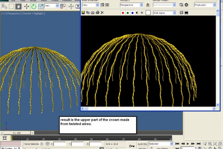Click white color swatch in render window
The width and height of the screenshot is (223, 149).
click(x=148, y=13)
